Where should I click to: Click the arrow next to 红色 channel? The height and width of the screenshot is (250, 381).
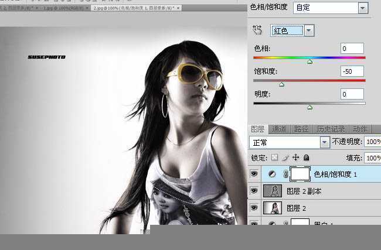click(x=309, y=30)
